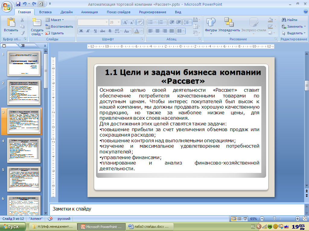Open line spacing dropdown

[187, 22]
